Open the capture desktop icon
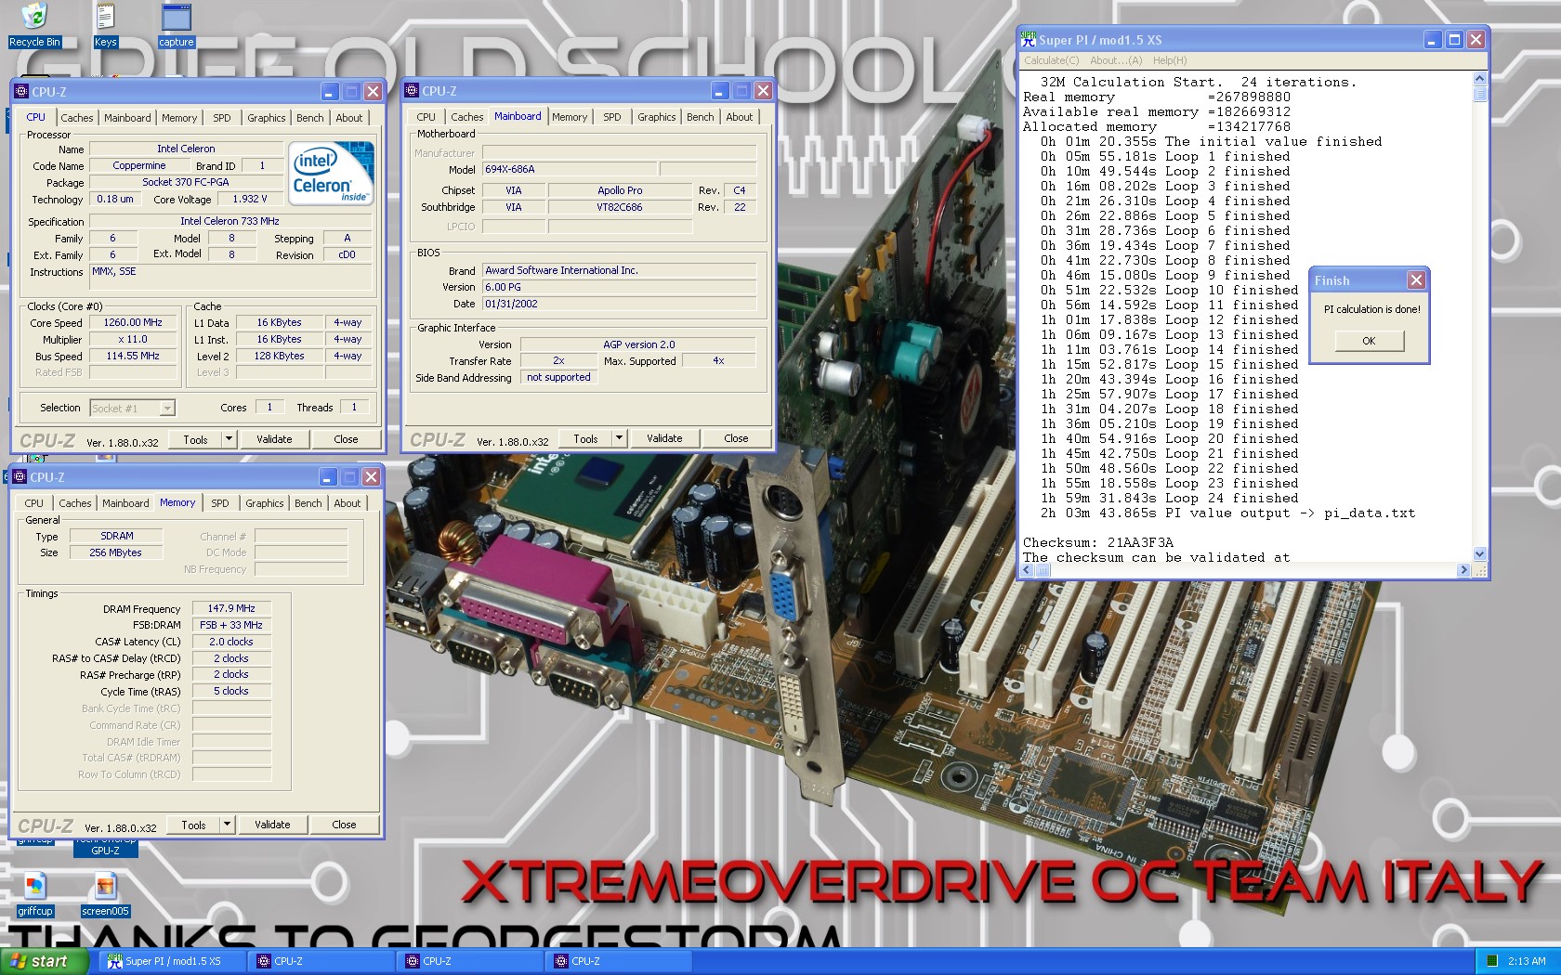Viewport: 1561px width, 975px height. coord(176,25)
